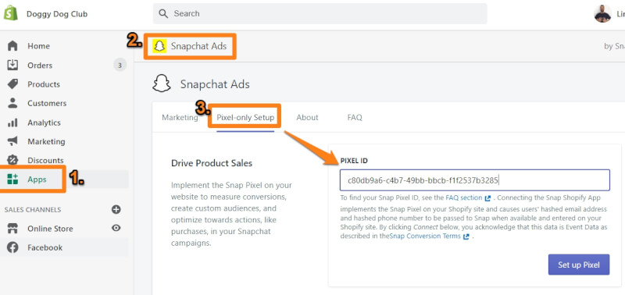Click external link icon after Conversion Terms

click(x=466, y=236)
